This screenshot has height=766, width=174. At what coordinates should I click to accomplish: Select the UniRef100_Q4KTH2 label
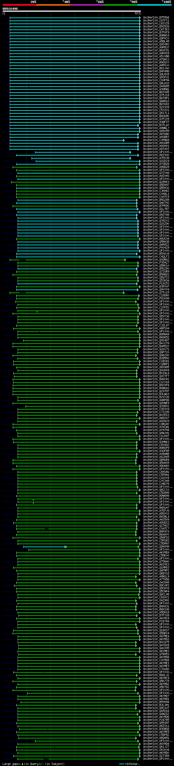(x=156, y=203)
